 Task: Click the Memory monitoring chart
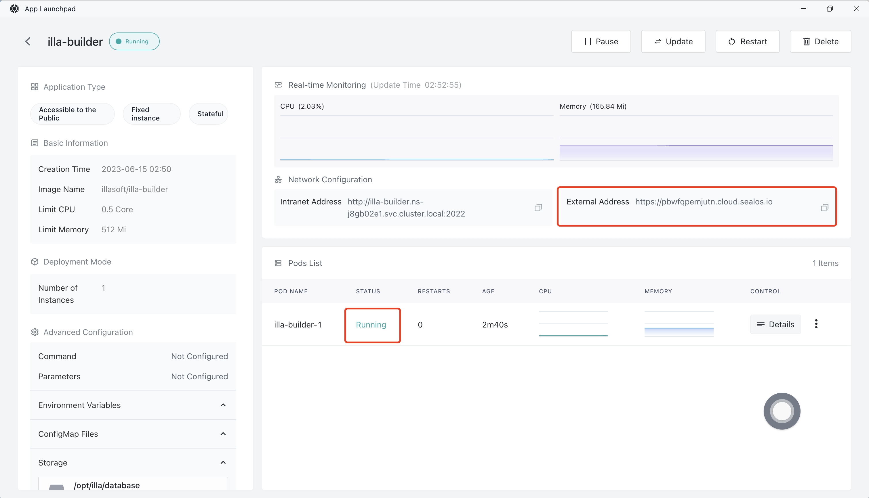point(696,138)
